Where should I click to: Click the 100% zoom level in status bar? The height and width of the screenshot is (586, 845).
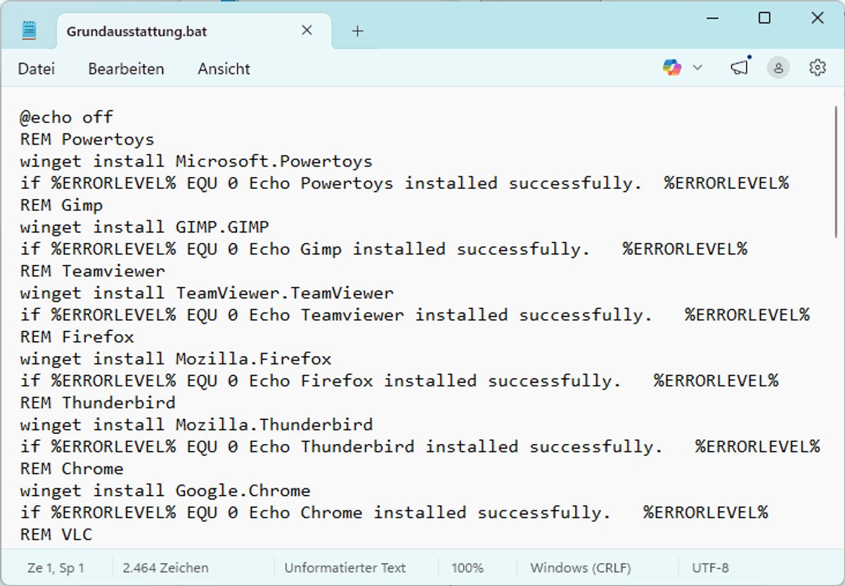[467, 568]
